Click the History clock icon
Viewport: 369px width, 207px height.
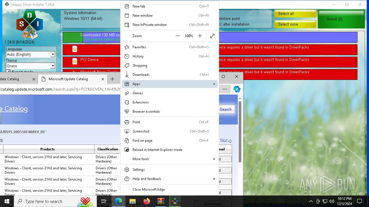click(127, 56)
